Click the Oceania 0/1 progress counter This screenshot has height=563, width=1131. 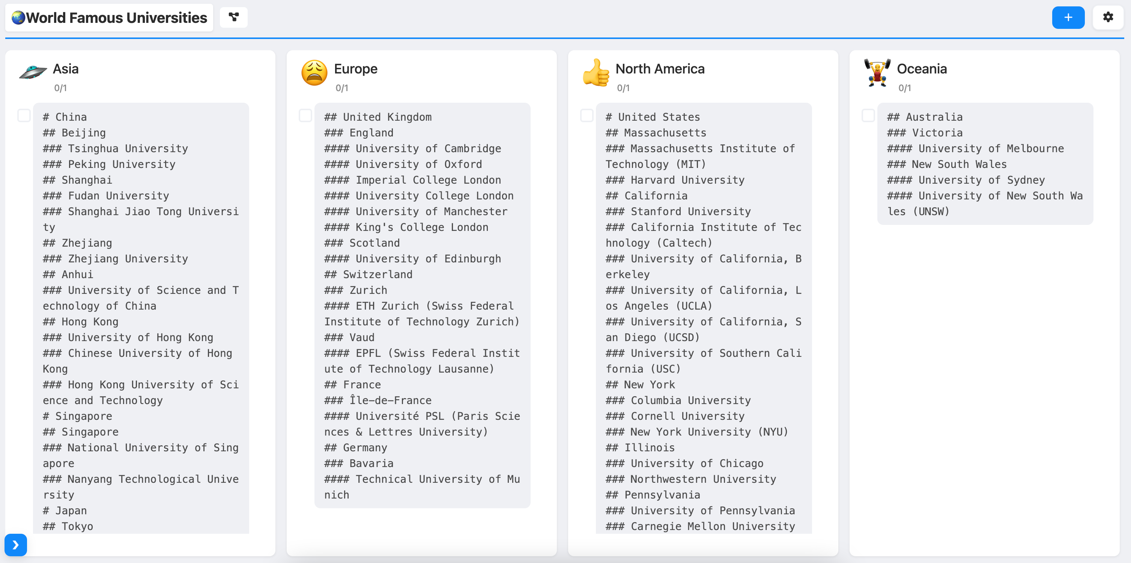coord(904,88)
